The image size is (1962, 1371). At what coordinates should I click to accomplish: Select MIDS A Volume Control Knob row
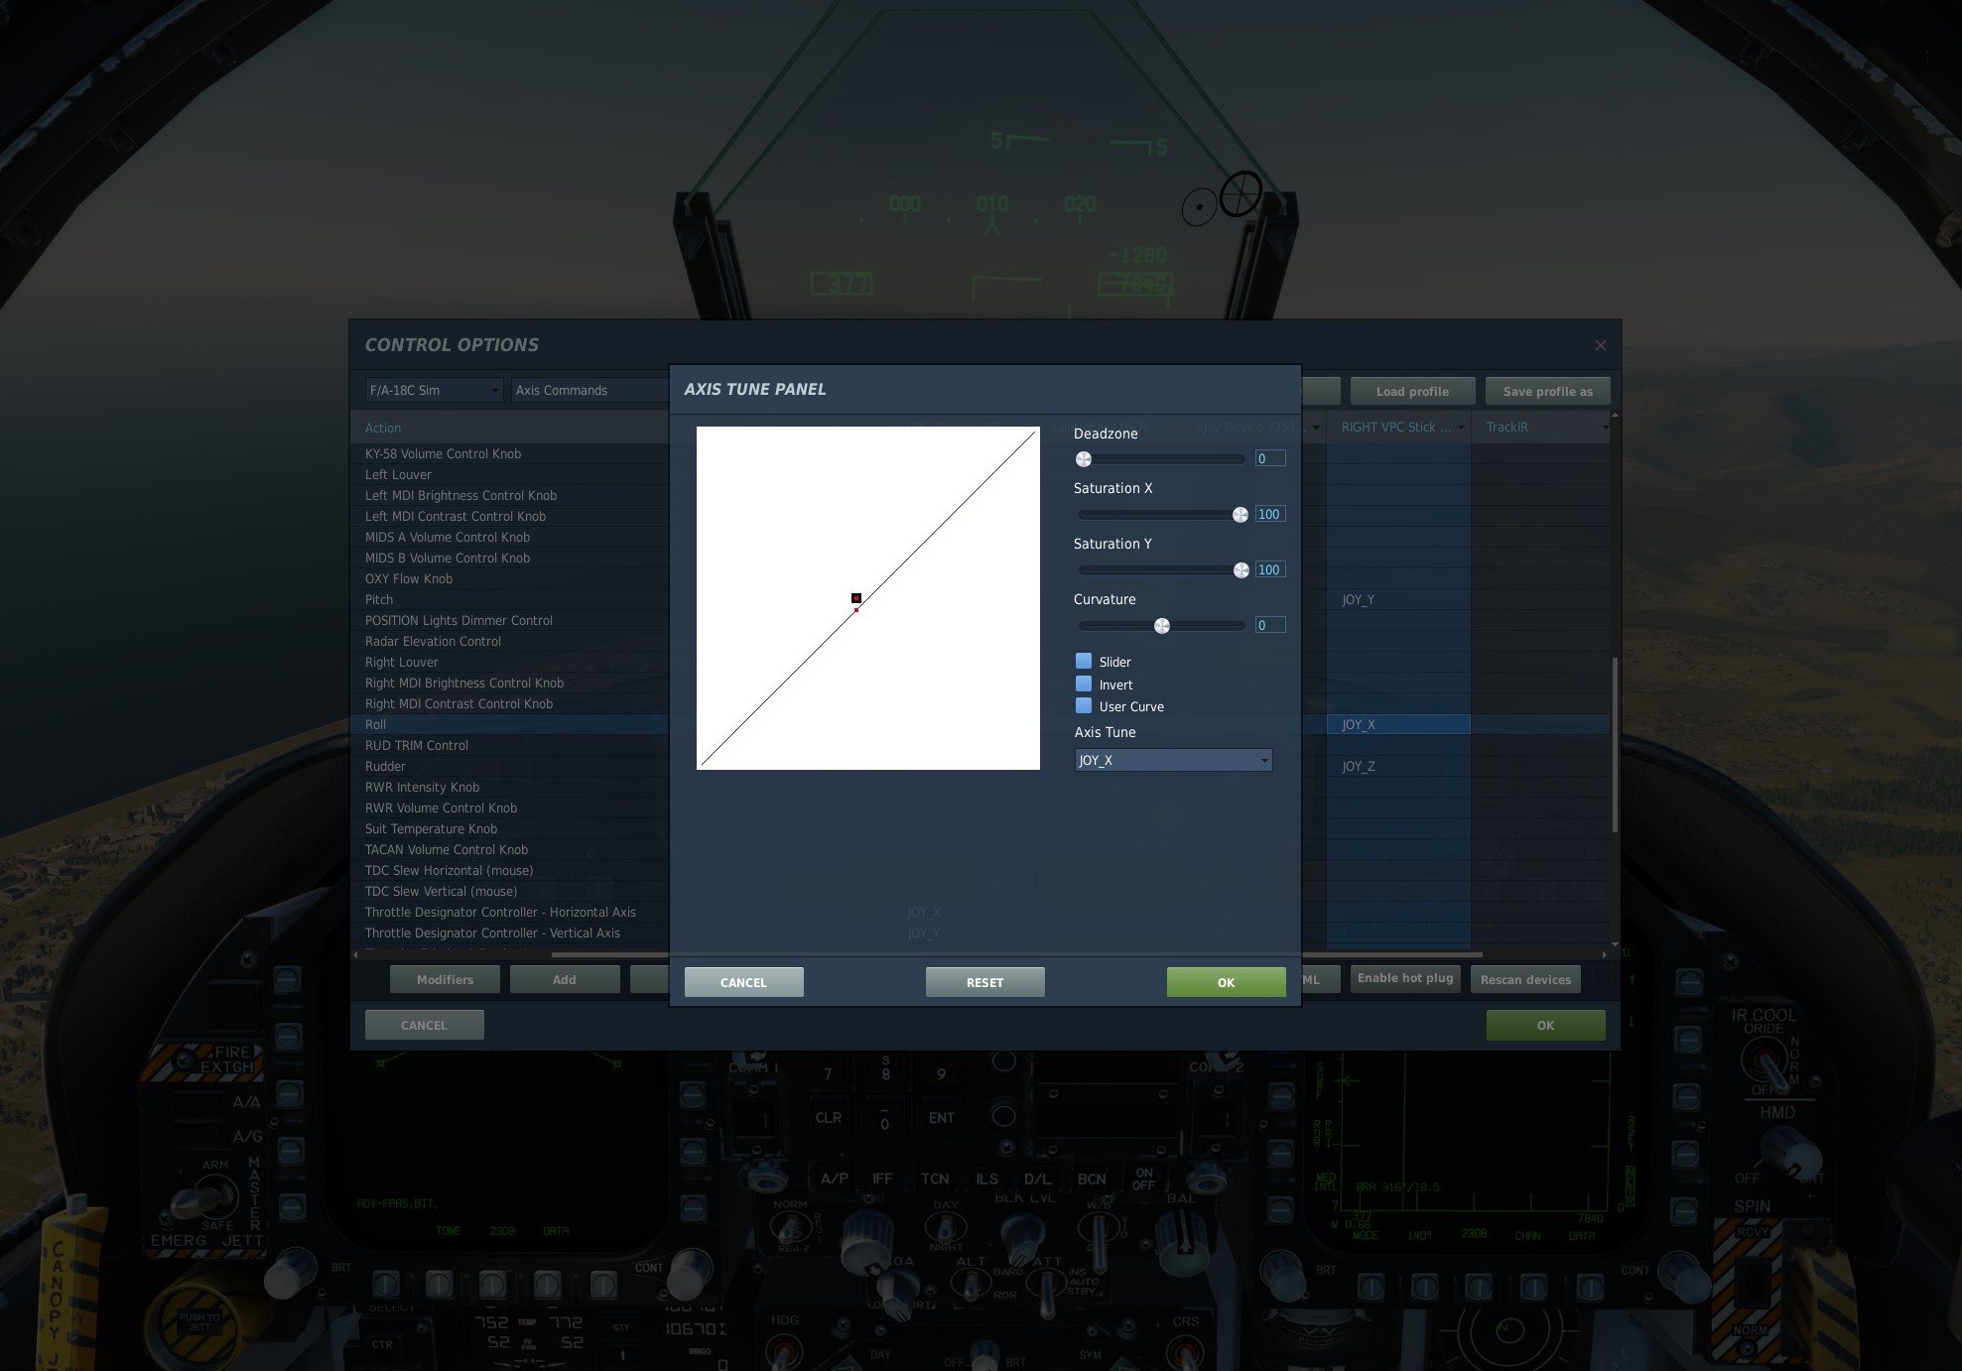(x=510, y=537)
